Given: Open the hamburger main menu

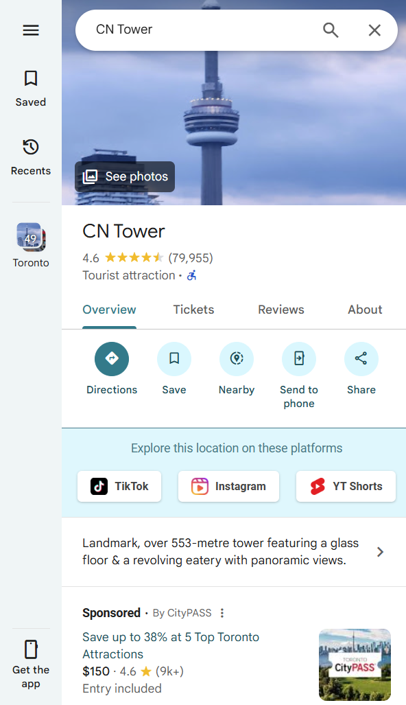Looking at the screenshot, I should (31, 30).
